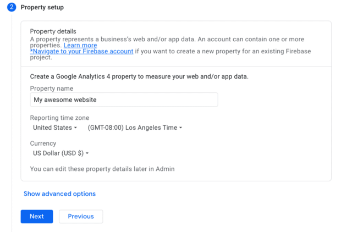Image resolution: width=341 pixels, height=232 pixels.
Task: Click the step 2 number circle
Action: pyautogui.click(x=12, y=8)
